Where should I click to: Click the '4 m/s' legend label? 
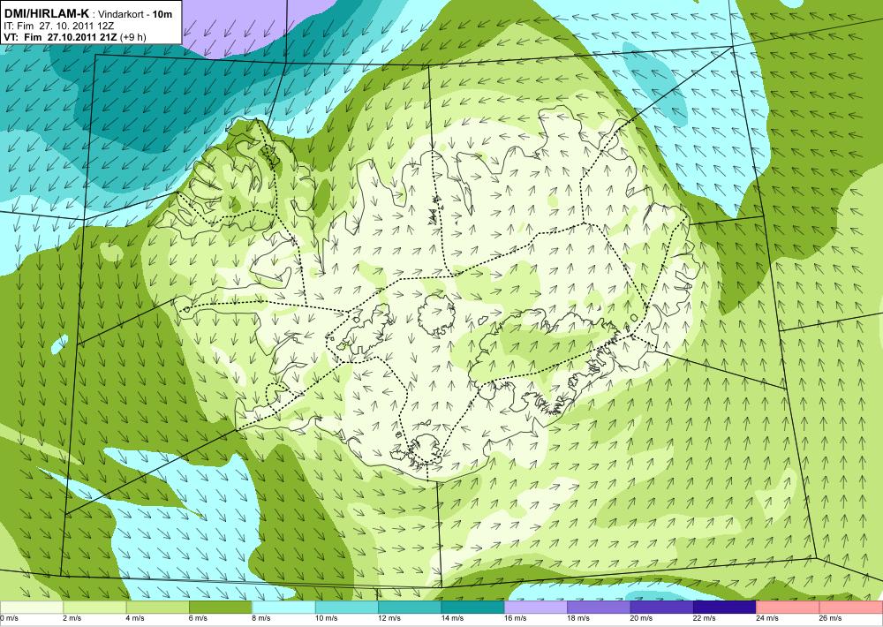click(x=135, y=618)
